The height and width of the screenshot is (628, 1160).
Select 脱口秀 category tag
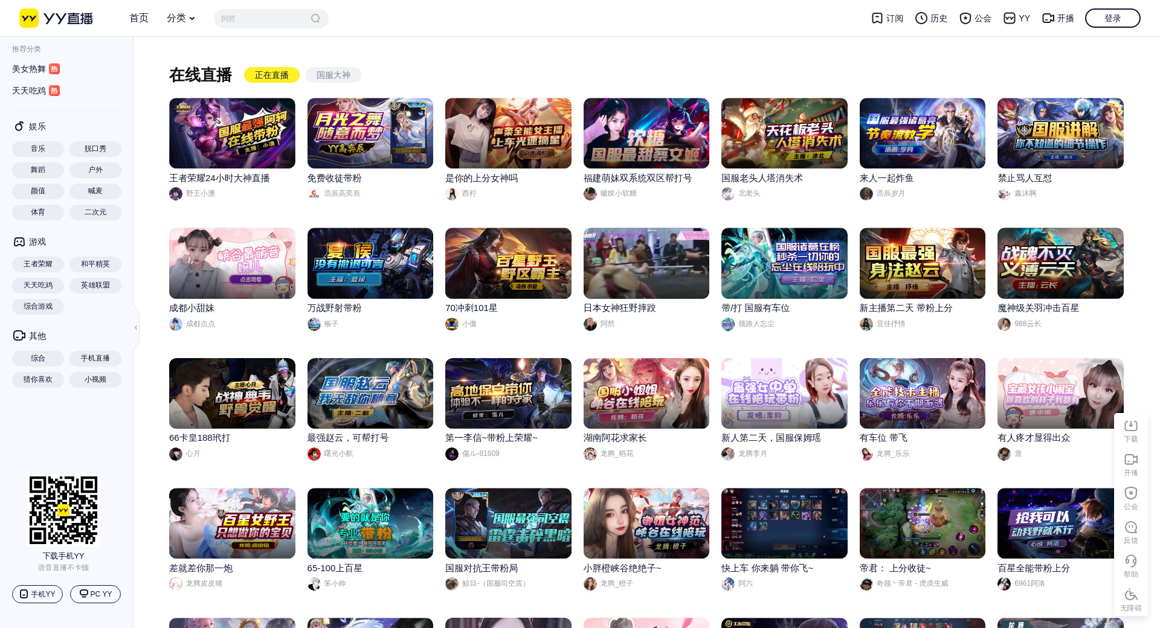[x=95, y=149]
